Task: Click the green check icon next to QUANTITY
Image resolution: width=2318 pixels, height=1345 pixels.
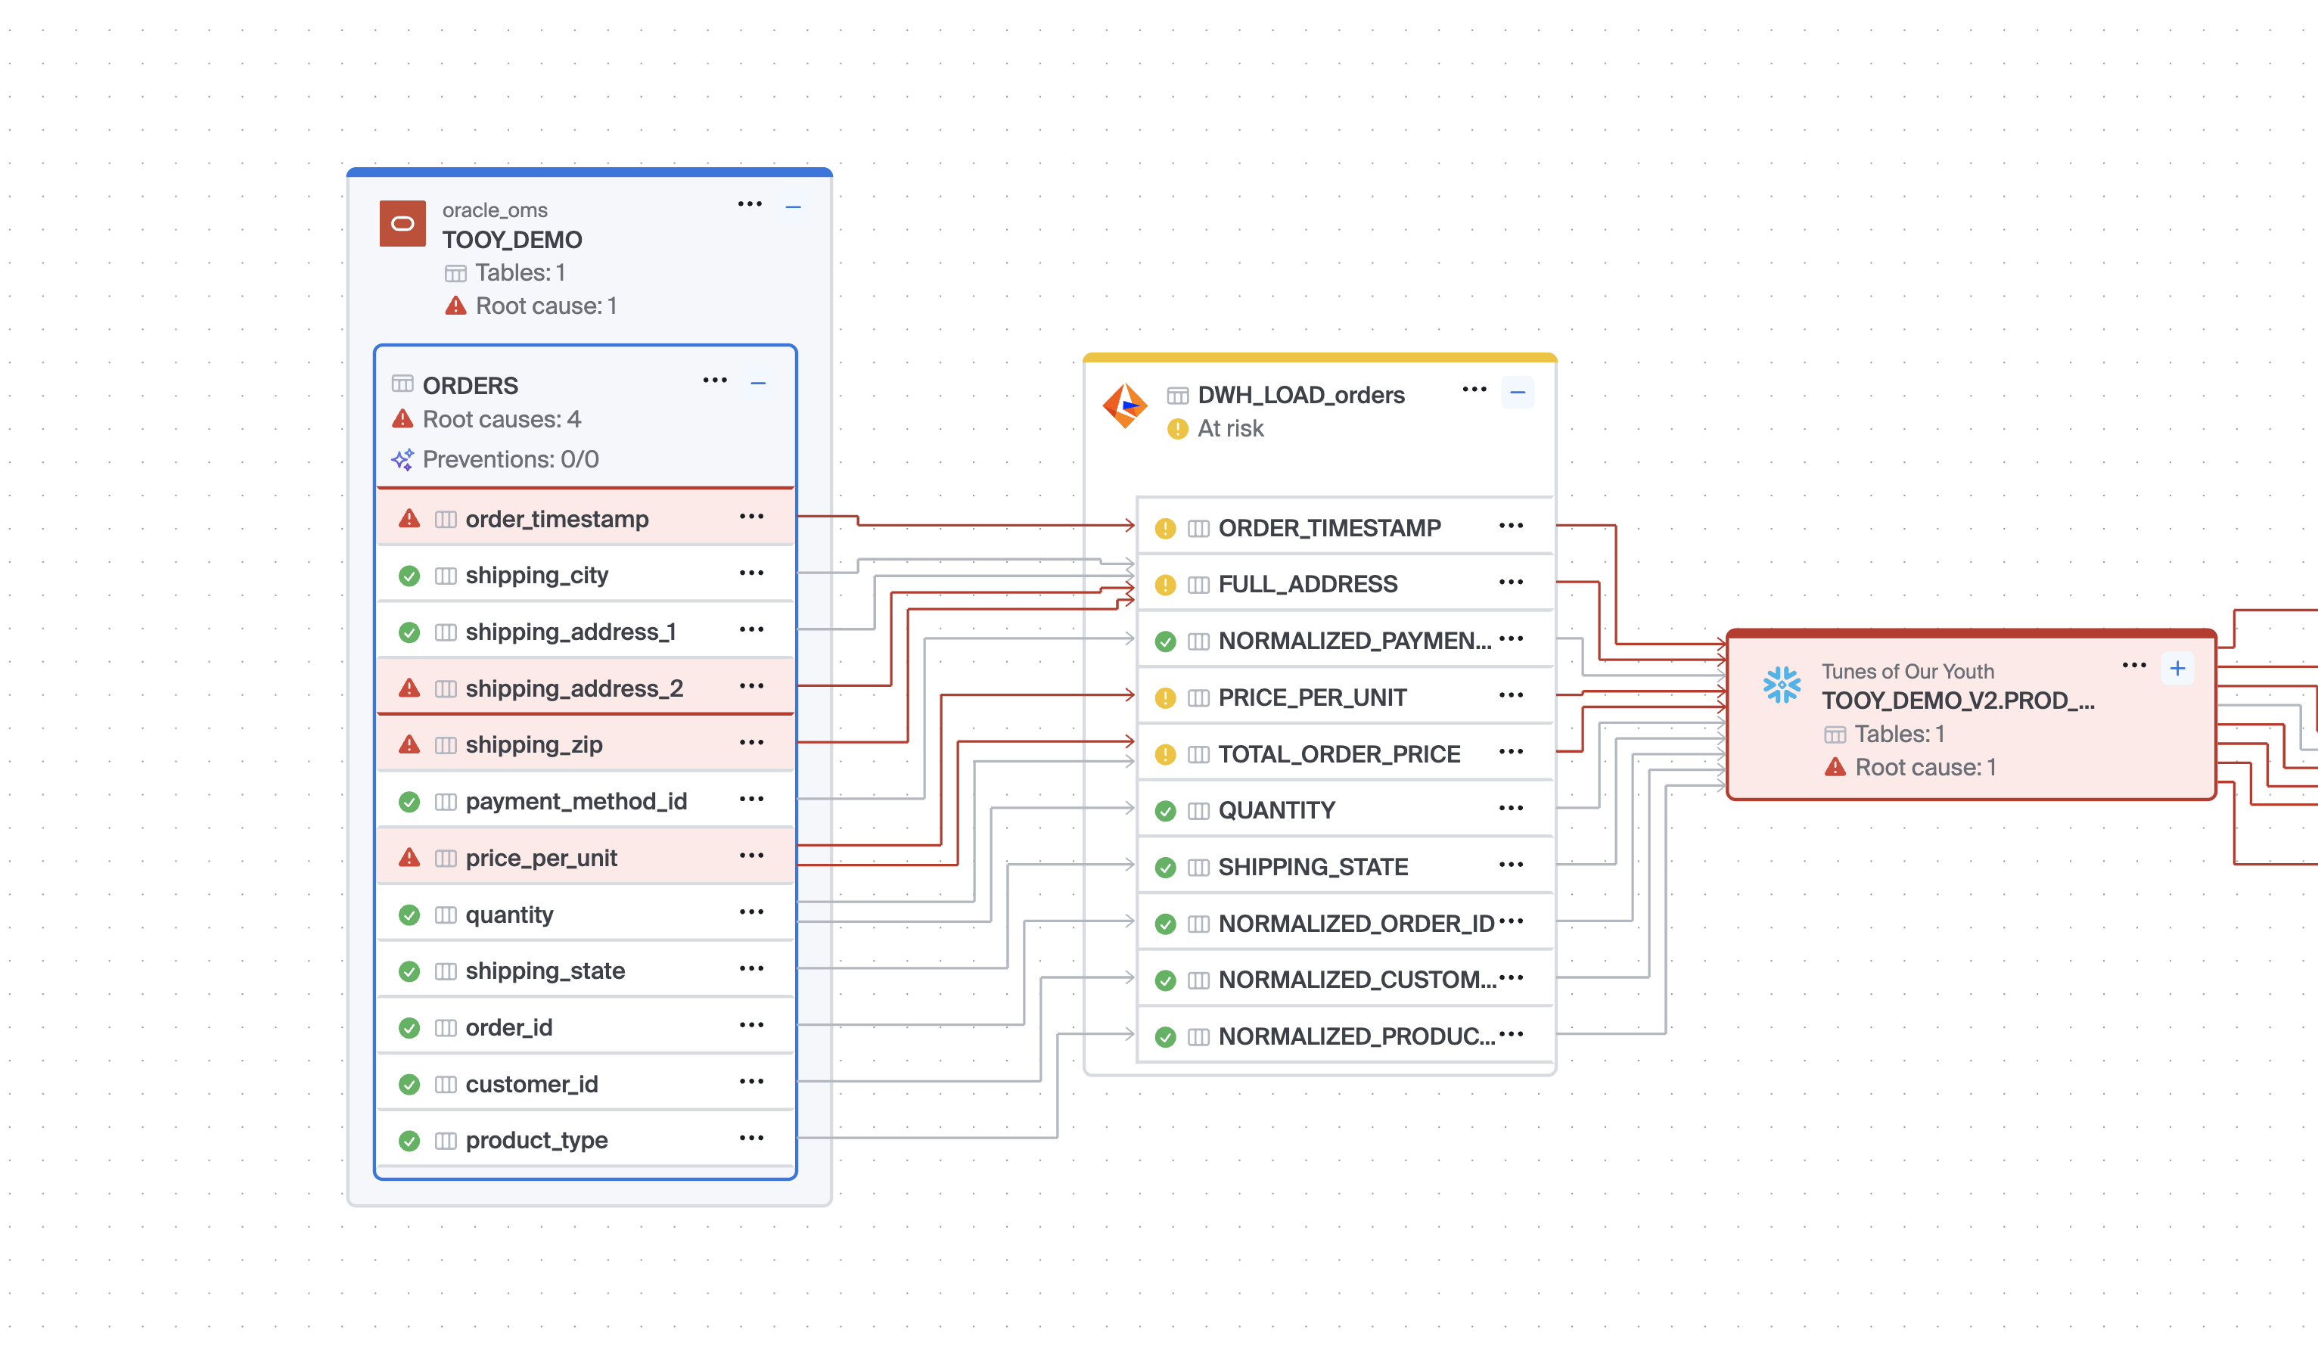Action: coord(1164,810)
